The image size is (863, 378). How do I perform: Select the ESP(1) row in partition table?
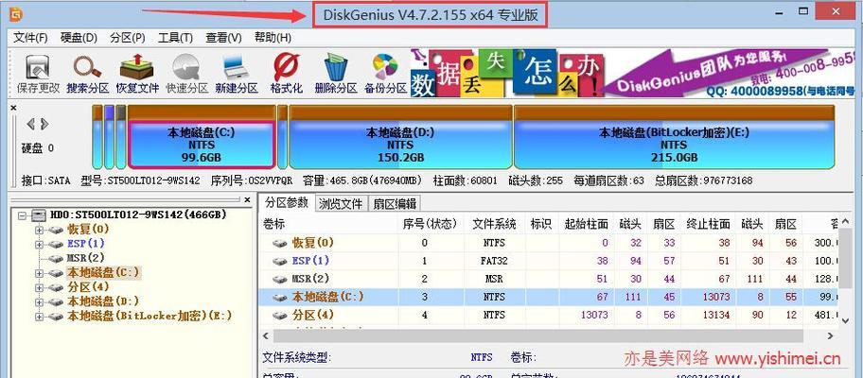[x=548, y=261]
